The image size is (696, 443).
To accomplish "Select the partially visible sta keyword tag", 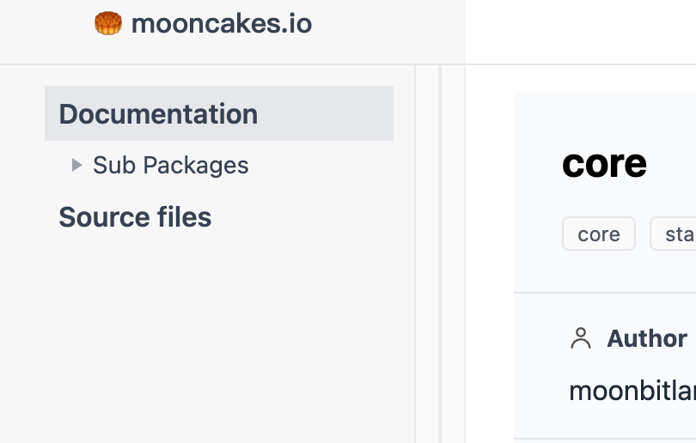I will [673, 234].
